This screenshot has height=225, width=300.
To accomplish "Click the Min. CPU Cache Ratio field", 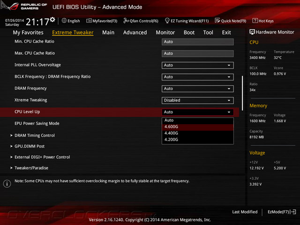I will click(198, 42).
